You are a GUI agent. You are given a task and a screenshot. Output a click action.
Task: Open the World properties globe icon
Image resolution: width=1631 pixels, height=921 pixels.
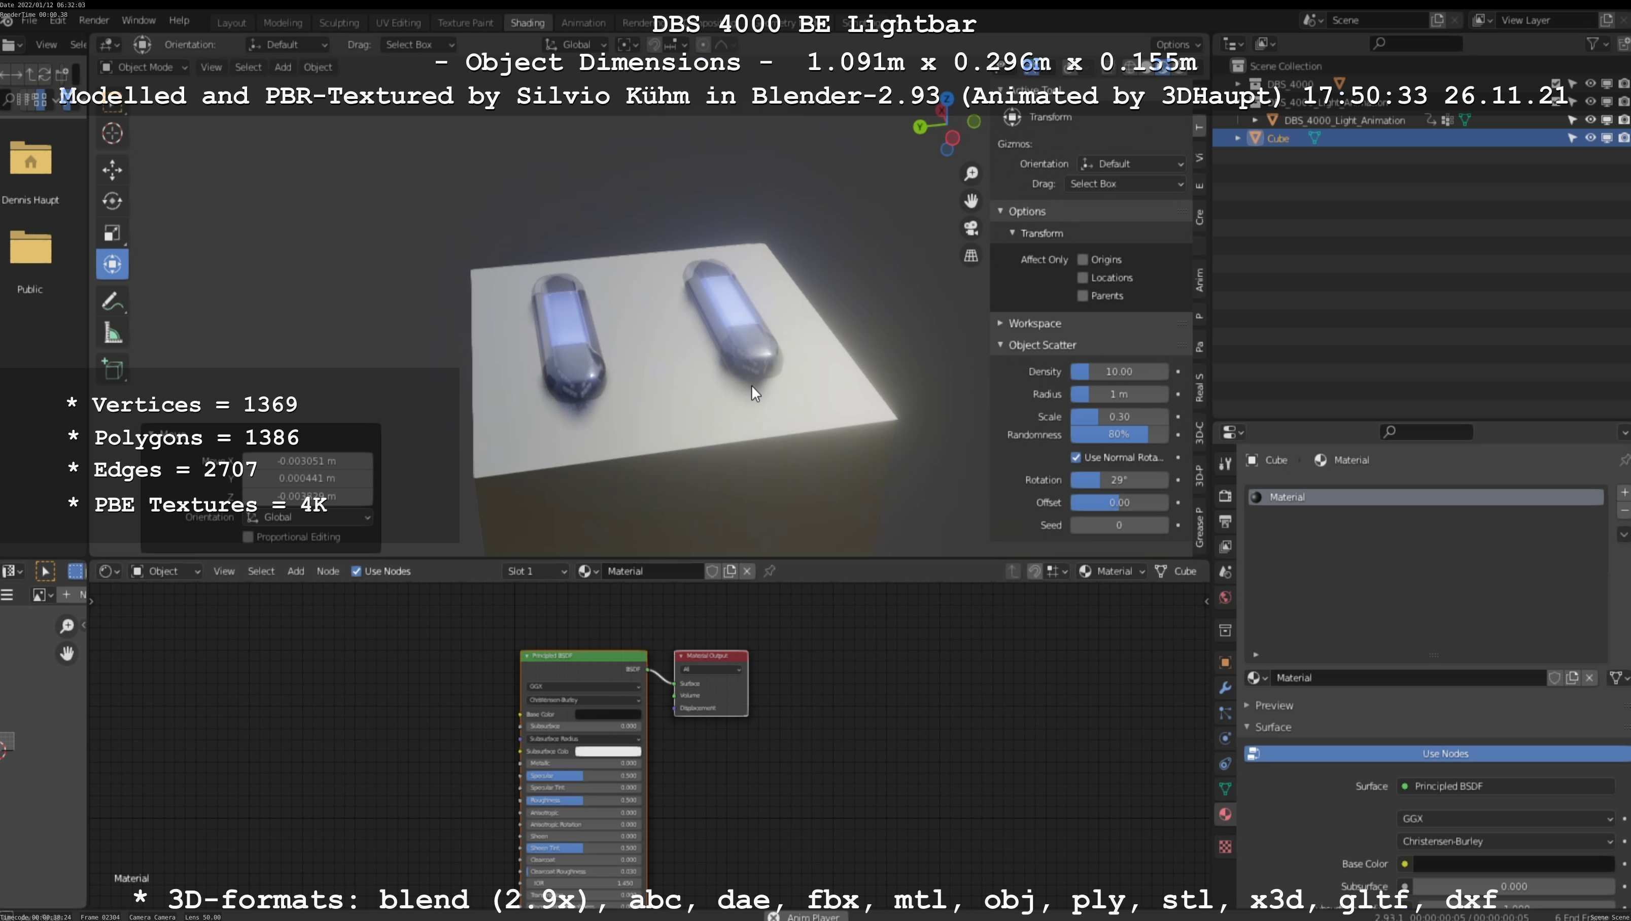pos(1225,597)
